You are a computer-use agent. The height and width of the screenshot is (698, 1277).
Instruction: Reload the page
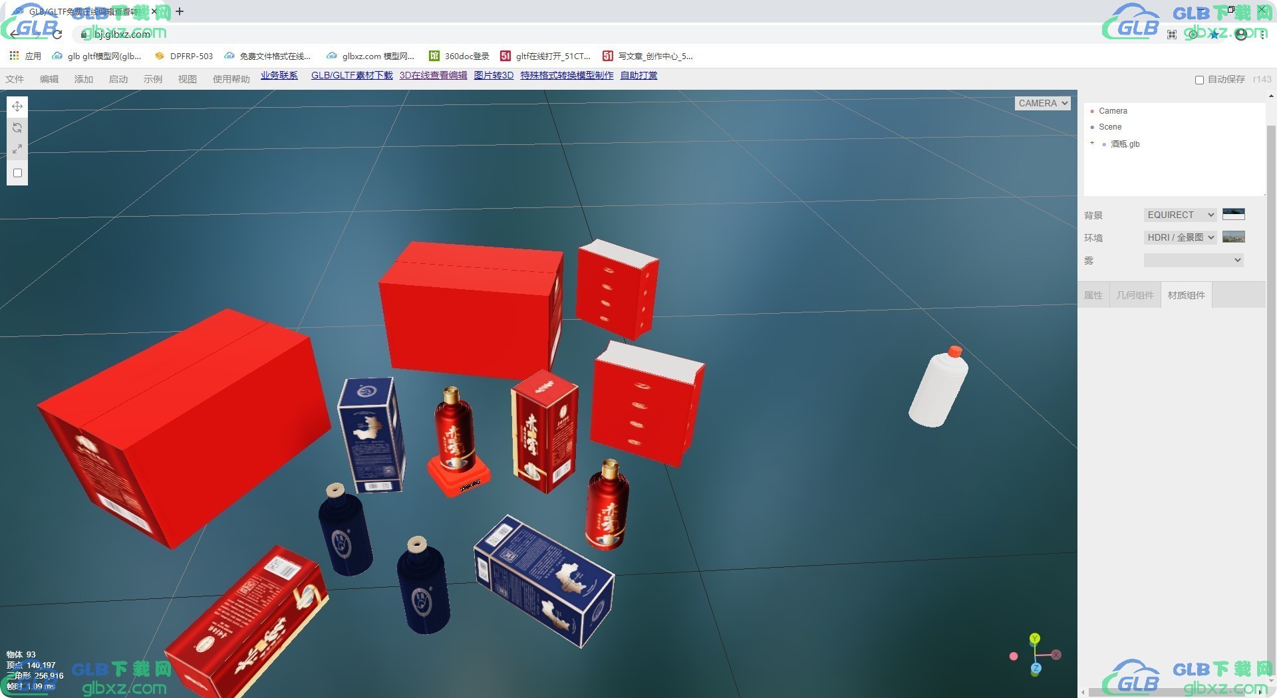point(57,34)
